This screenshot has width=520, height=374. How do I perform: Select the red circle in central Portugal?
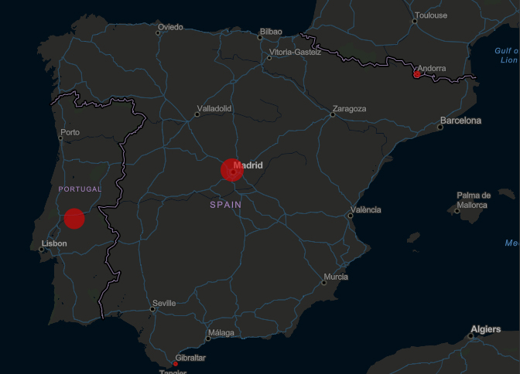tap(74, 219)
